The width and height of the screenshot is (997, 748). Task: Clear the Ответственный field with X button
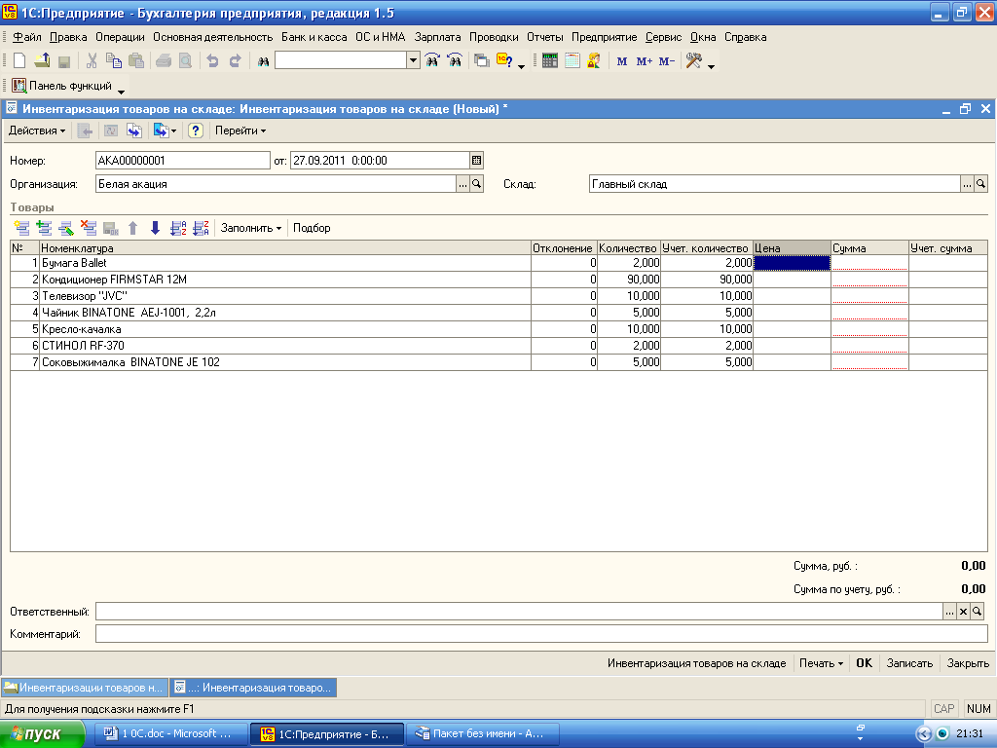click(x=963, y=612)
